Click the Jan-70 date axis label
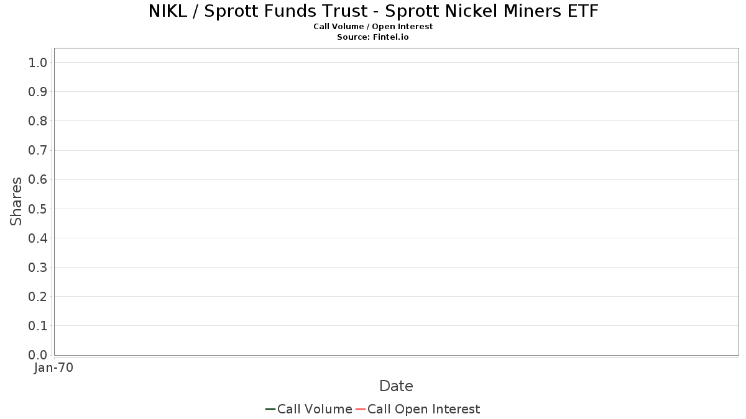746x419 pixels. click(54, 367)
